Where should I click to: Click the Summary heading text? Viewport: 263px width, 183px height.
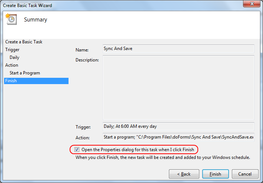pyautogui.click(x=36, y=20)
